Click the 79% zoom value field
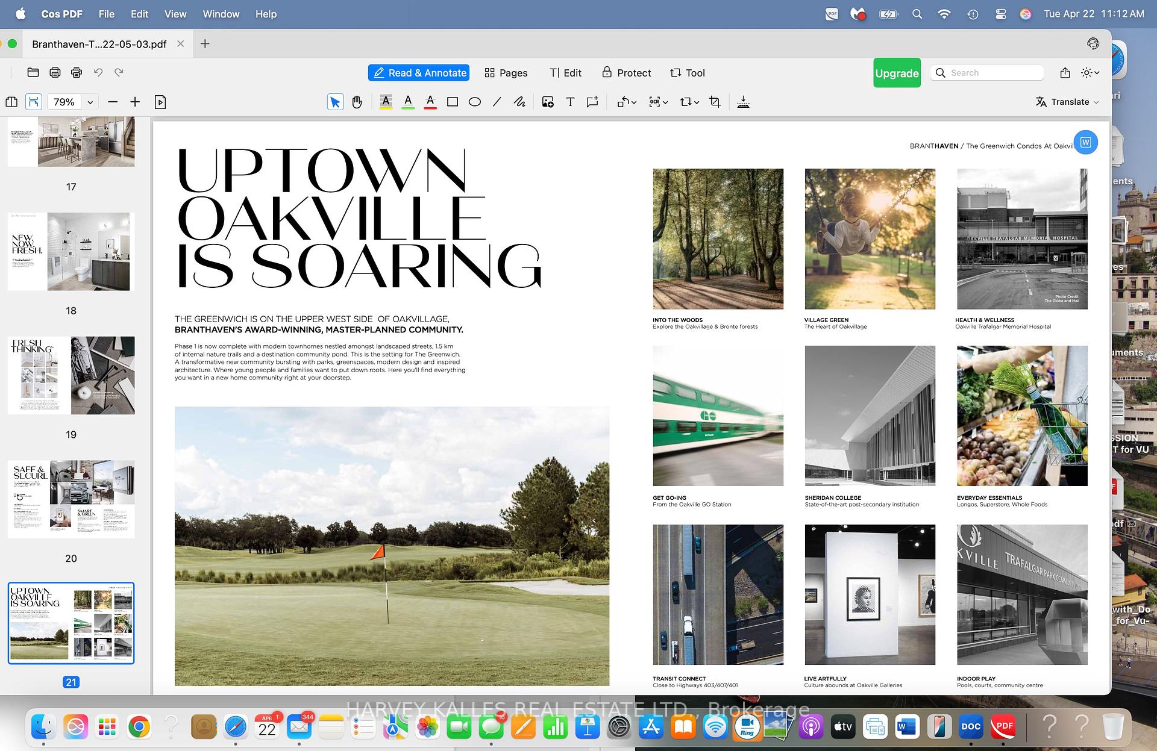The height and width of the screenshot is (751, 1157). pyautogui.click(x=64, y=102)
